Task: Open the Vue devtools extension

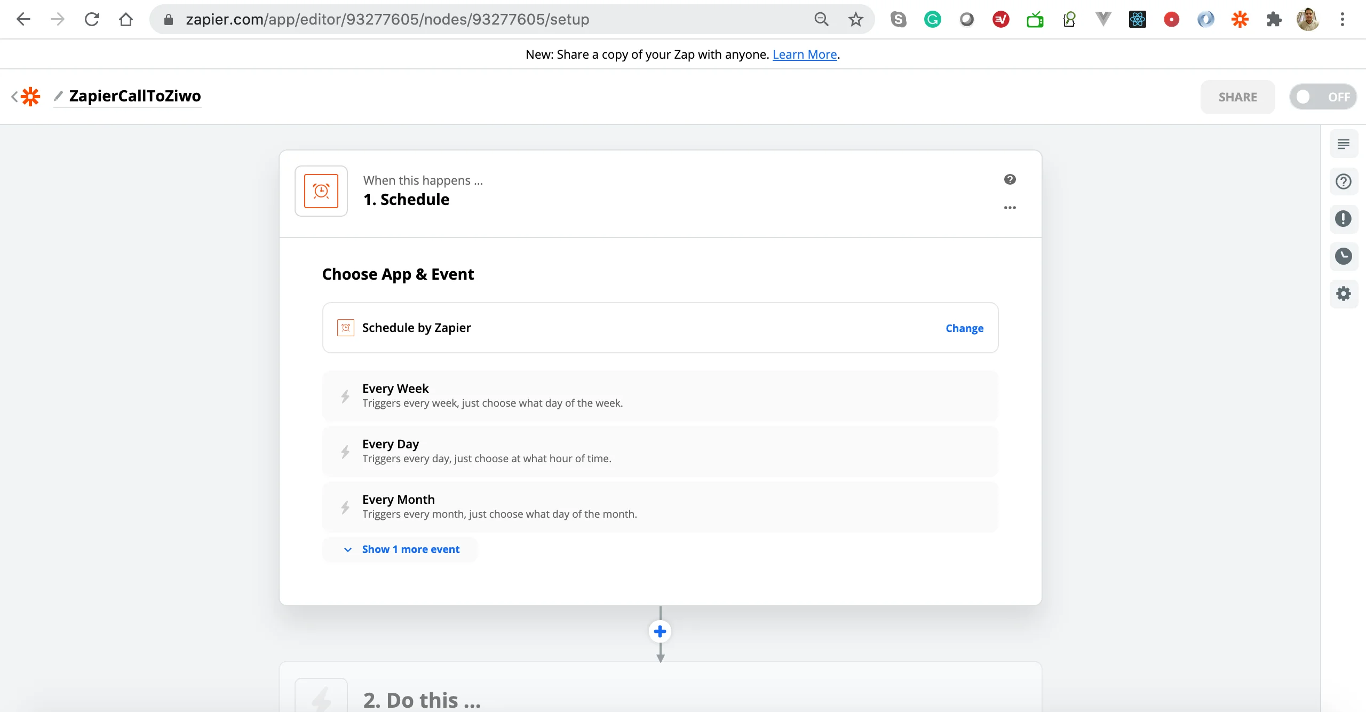Action: [1103, 19]
